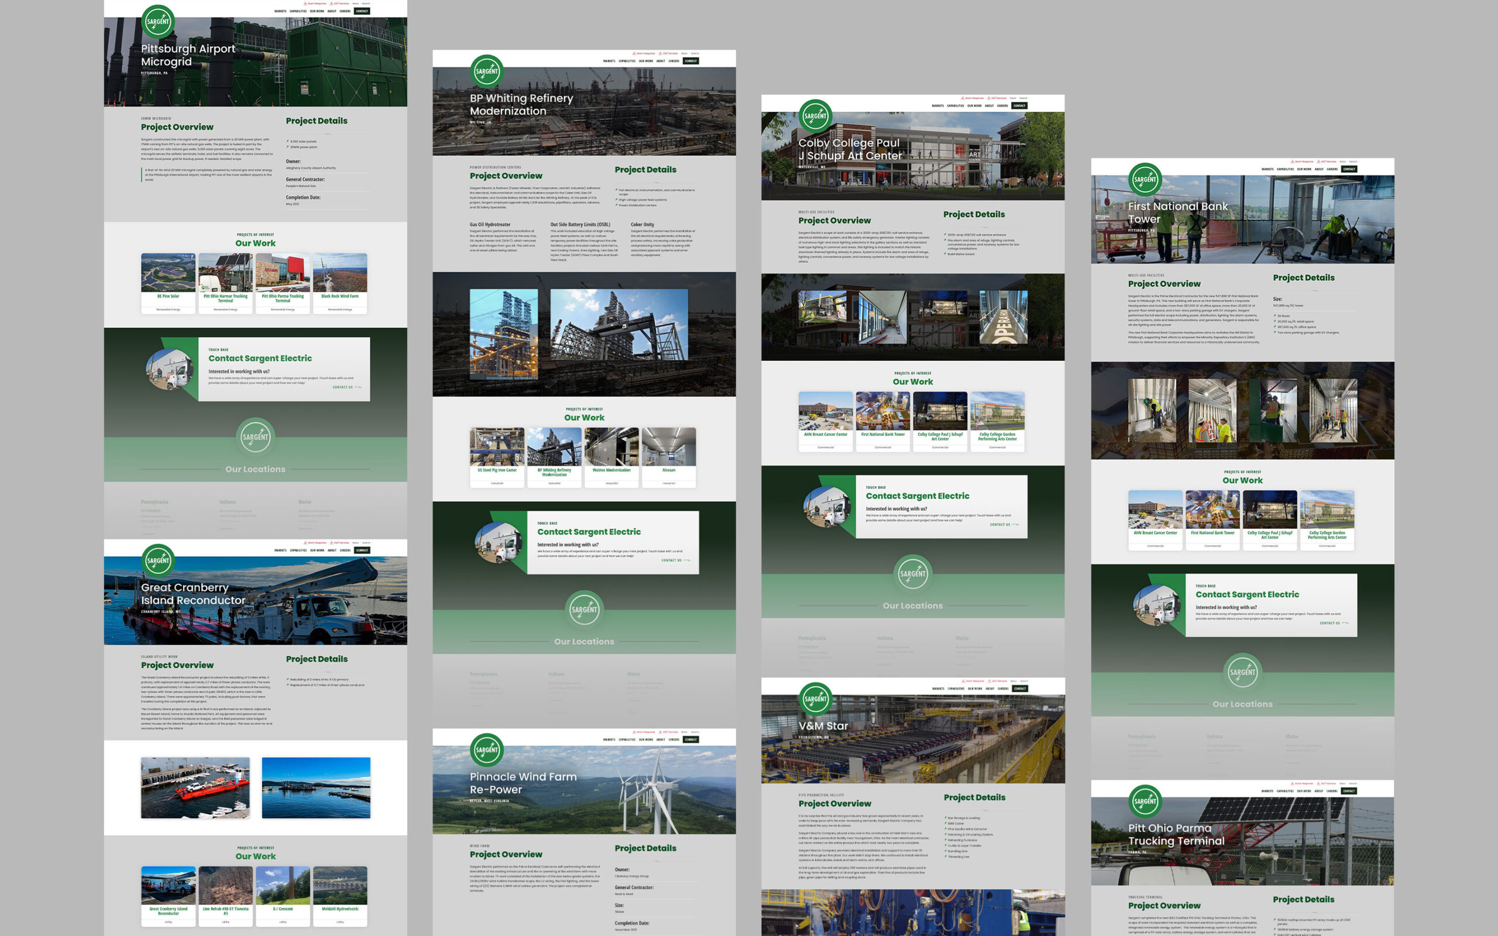Open AHN Breast Cancer Center card on First National page
The image size is (1498, 936).
tap(1156, 520)
